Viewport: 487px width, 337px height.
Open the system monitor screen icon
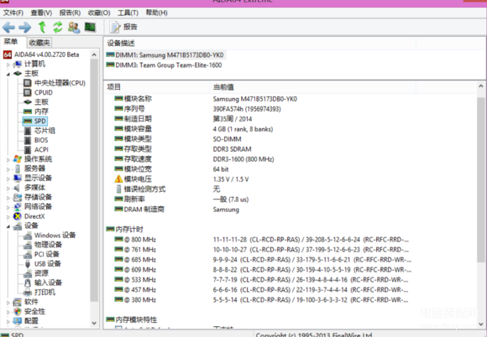coord(91,27)
